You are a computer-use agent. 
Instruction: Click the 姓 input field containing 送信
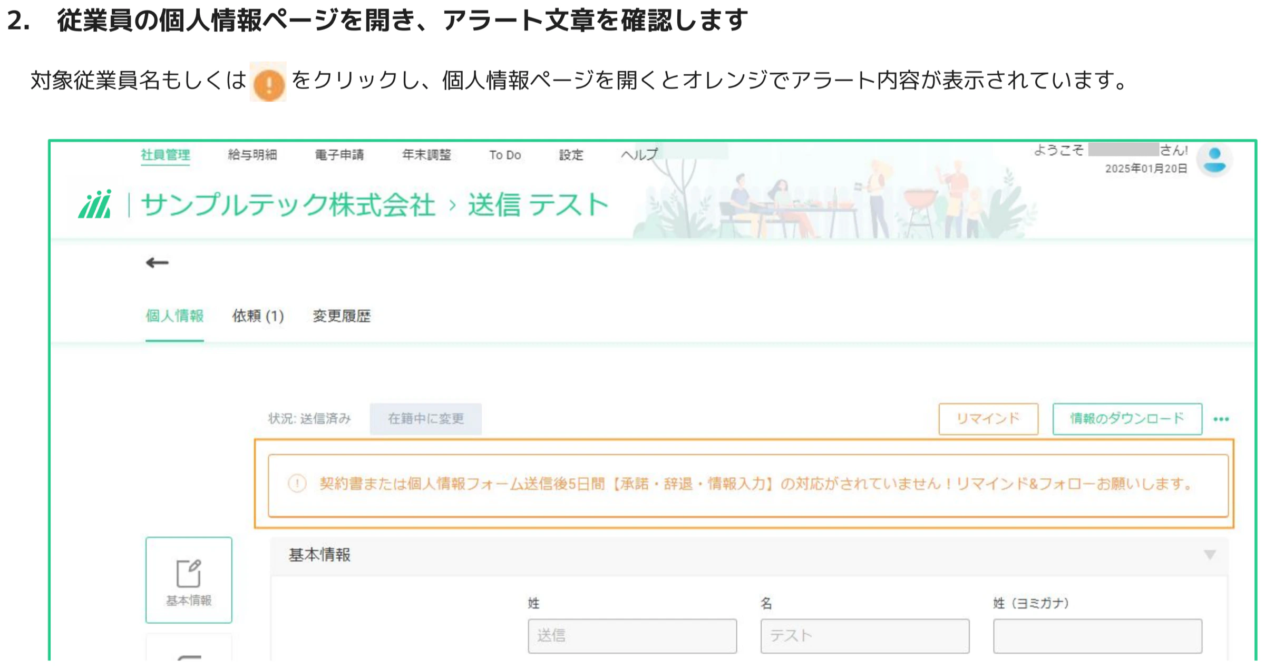coord(632,636)
